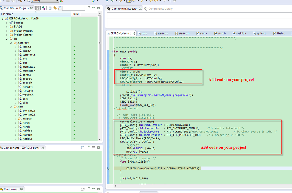This screenshot has height=193, width=292.
Task: Collapse the EEPROM_demo : FLASH project node
Action: [3, 19]
